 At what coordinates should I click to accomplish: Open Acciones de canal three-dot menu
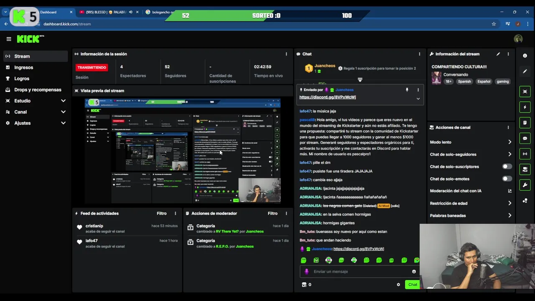(x=508, y=128)
